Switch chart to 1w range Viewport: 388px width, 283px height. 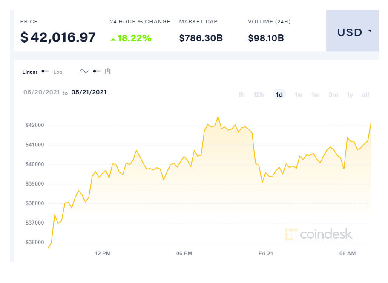[x=299, y=94]
